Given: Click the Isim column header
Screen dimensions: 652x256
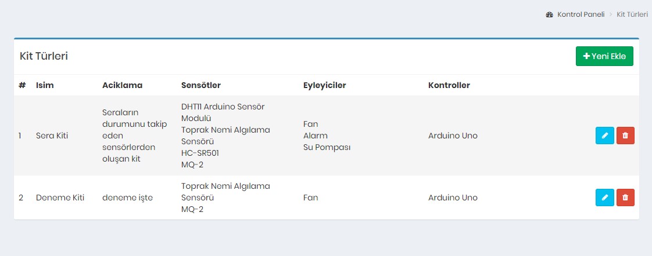Looking at the screenshot, I should 45,85.
